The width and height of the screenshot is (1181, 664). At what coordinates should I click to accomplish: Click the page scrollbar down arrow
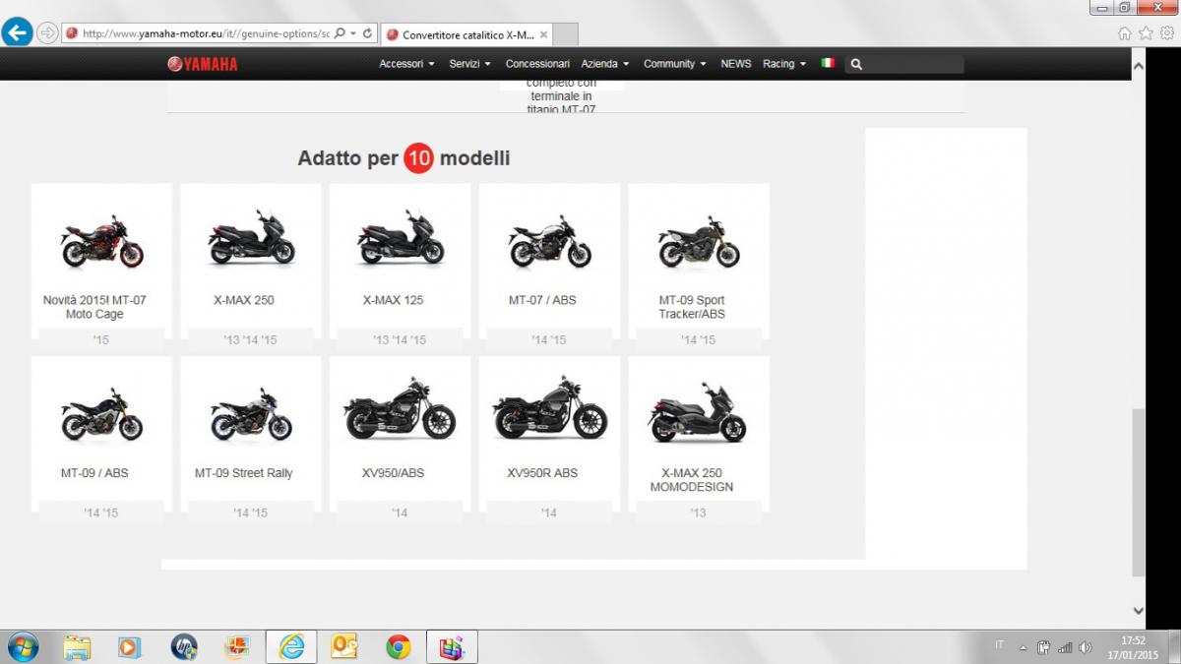(1139, 610)
